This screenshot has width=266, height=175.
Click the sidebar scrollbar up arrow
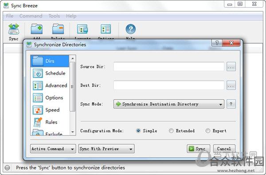tap(73, 58)
